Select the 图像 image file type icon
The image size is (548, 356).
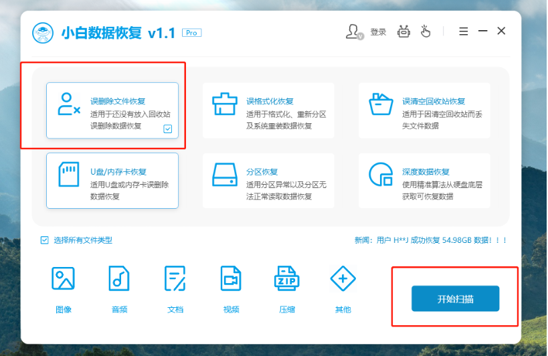[64, 278]
